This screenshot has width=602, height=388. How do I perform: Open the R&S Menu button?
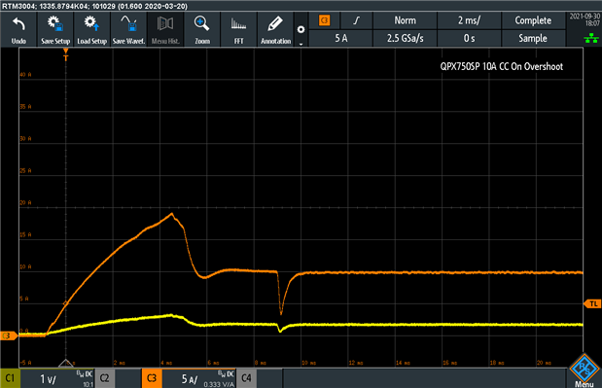584,370
